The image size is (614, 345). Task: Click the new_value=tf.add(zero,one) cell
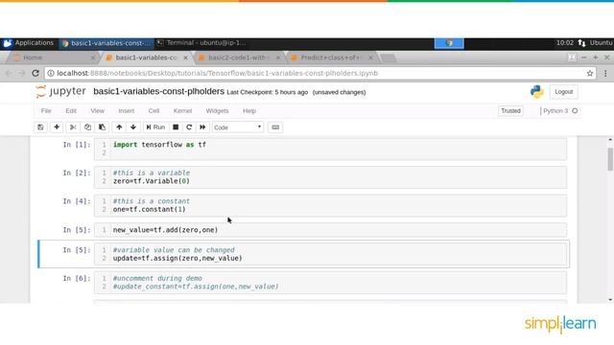click(330, 230)
